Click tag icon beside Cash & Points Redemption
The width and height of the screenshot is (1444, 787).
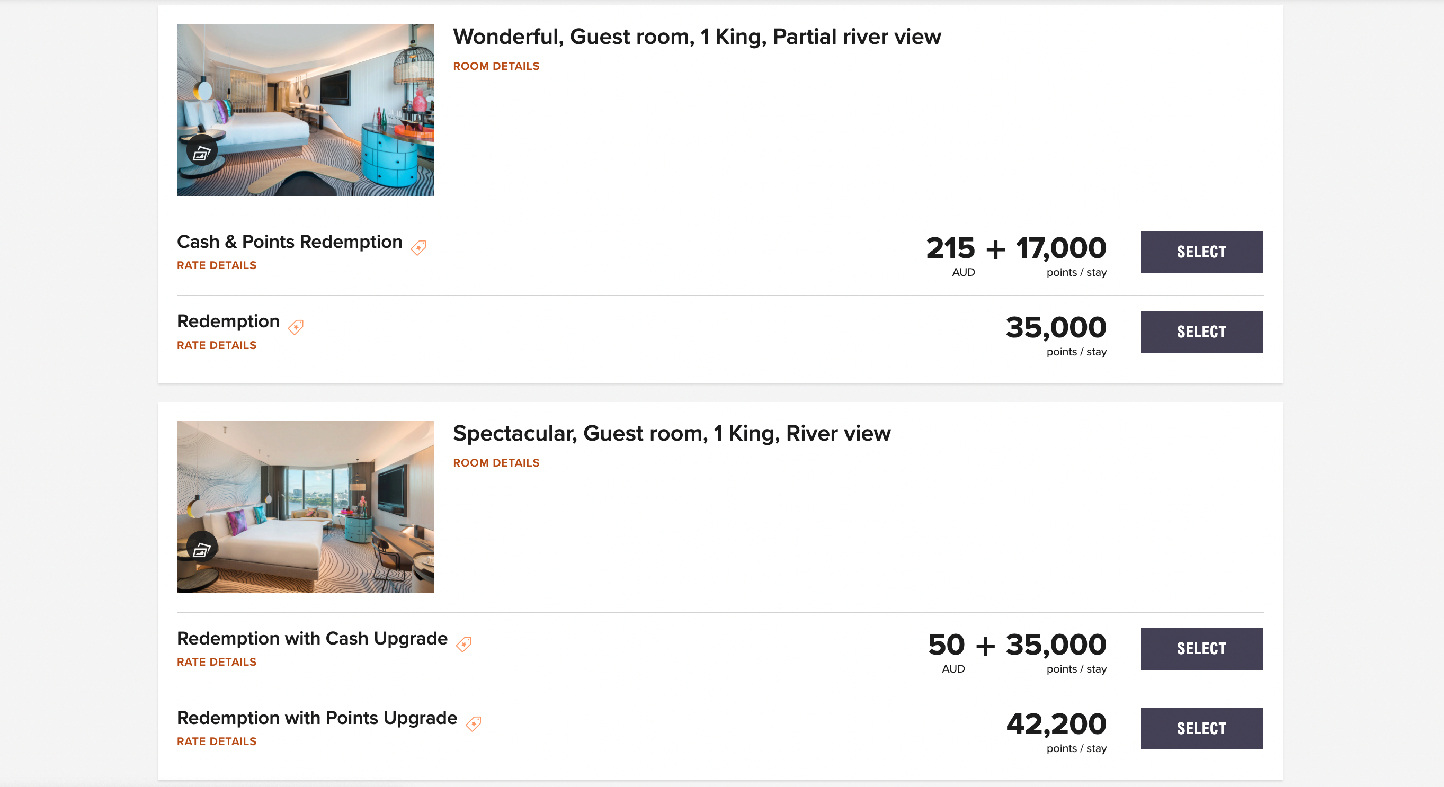418,247
